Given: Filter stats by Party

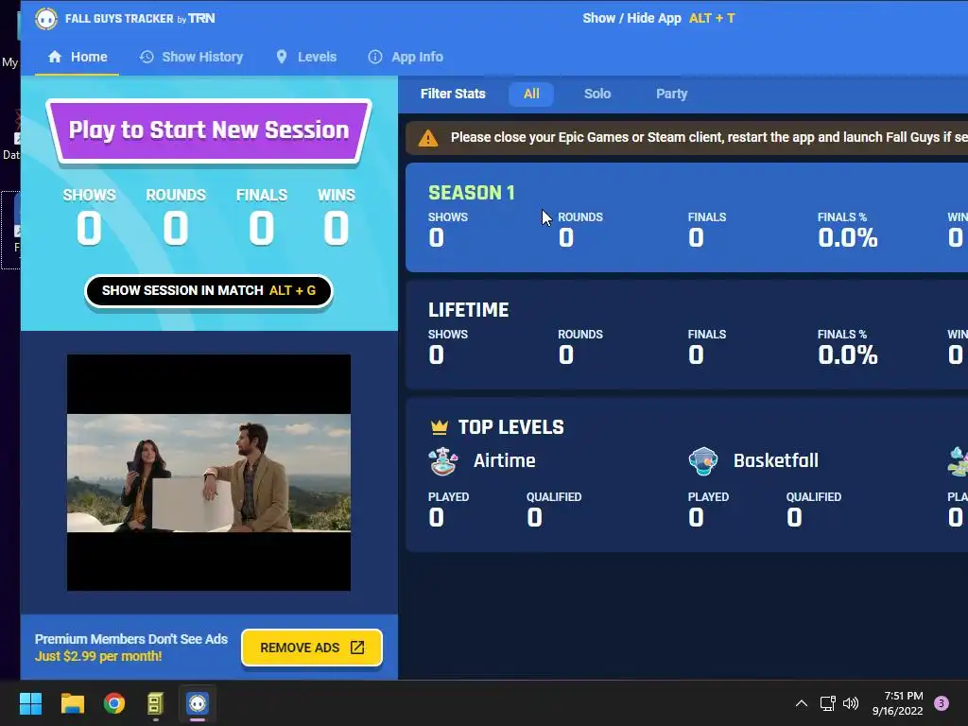Looking at the screenshot, I should click(x=671, y=94).
